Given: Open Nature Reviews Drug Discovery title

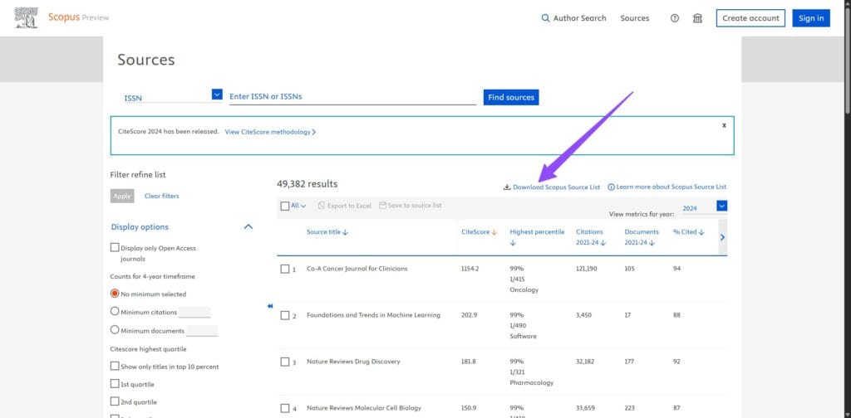Looking at the screenshot, I should pos(353,361).
